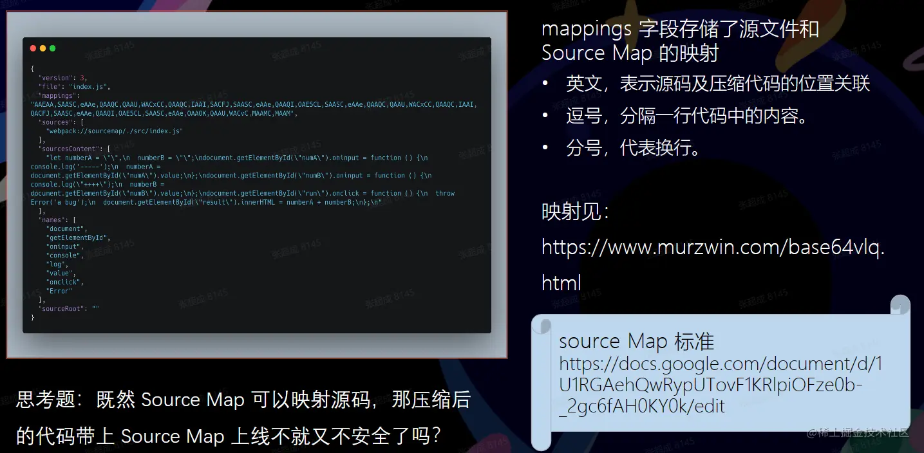
Task: Click the "onclick" entry in names array
Action: pyautogui.click(x=65, y=282)
